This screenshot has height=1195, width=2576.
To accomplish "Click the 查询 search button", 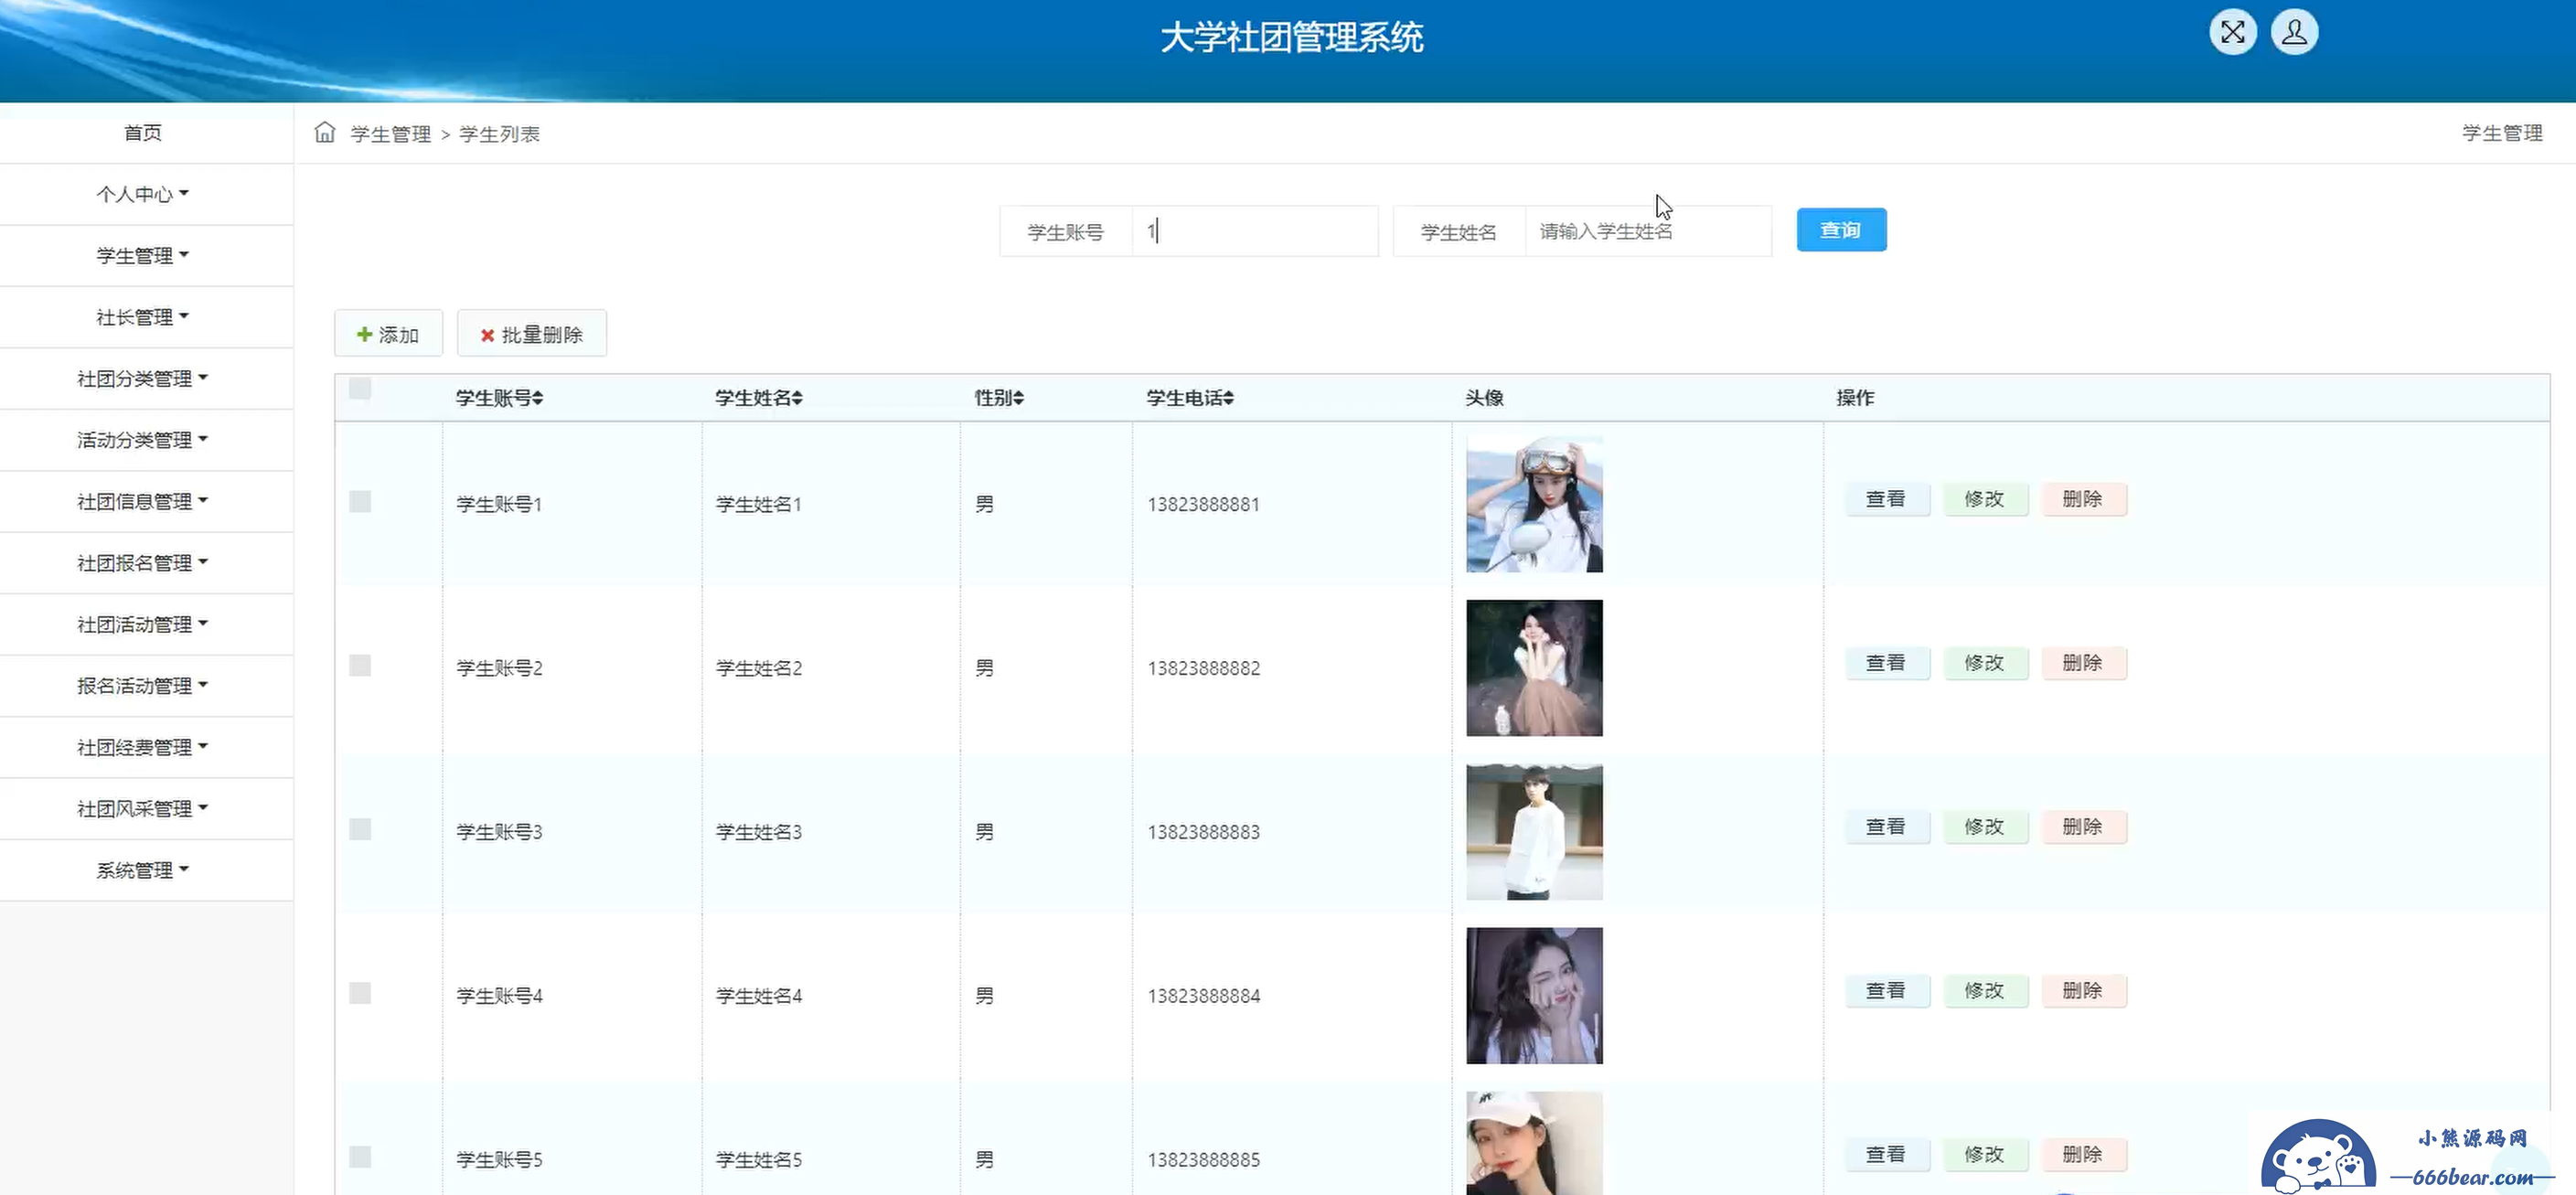I will (1841, 230).
